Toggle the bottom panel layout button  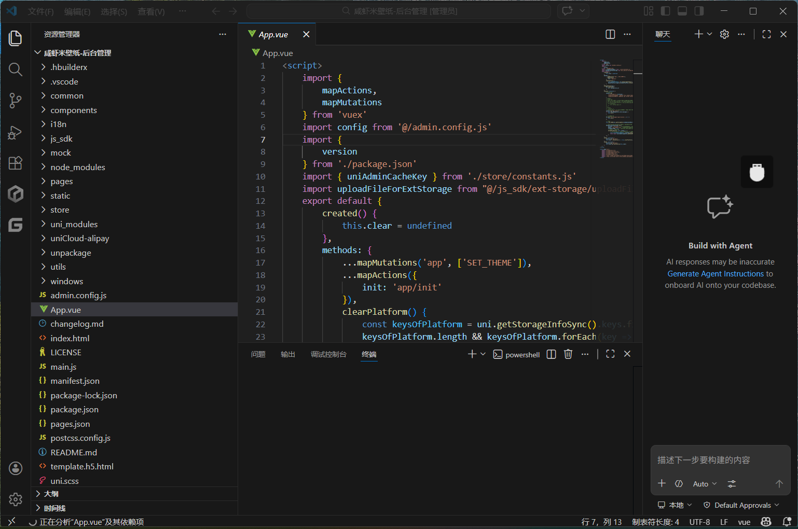click(682, 11)
